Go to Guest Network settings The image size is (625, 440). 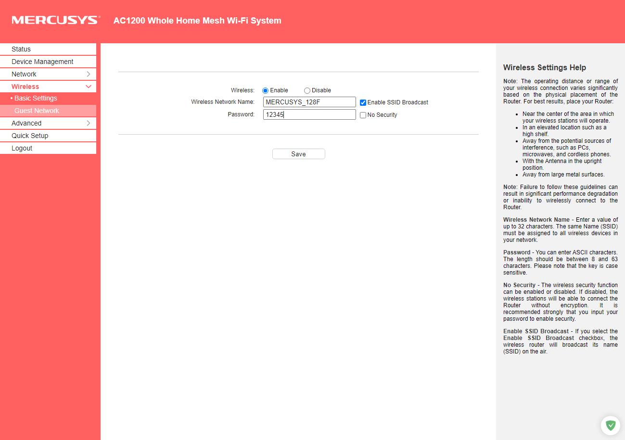37,111
